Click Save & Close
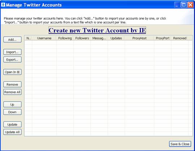 pyautogui.click(x=180, y=144)
